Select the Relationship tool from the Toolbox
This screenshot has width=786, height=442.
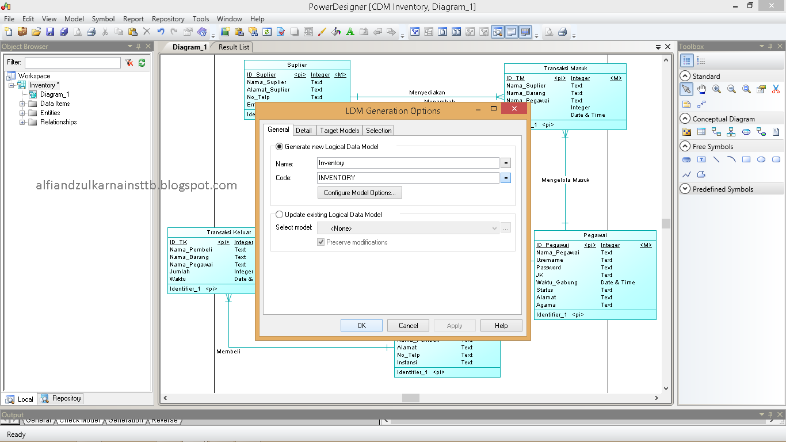coord(717,132)
